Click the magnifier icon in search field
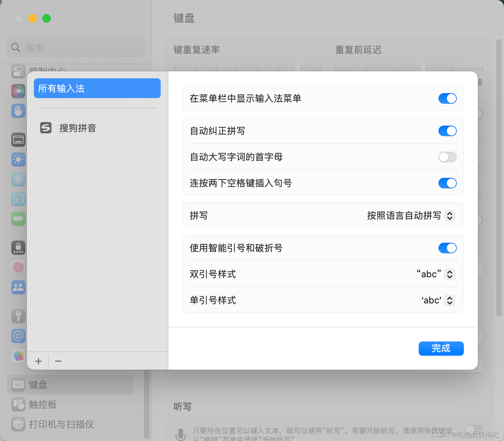Viewport: 504px width, 441px height. (x=16, y=47)
